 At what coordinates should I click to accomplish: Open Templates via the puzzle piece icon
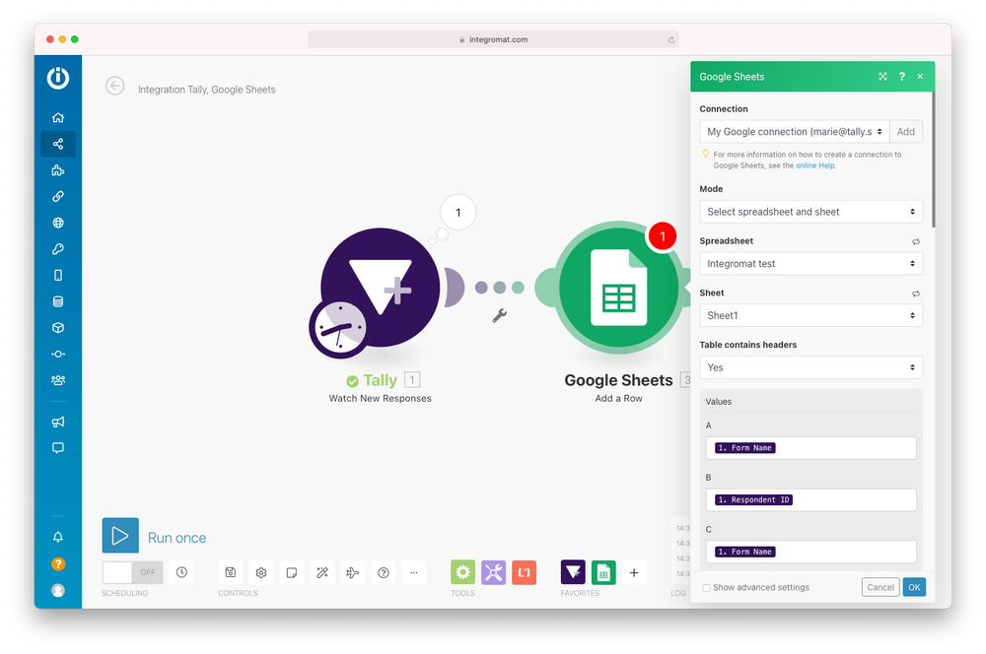tap(58, 170)
